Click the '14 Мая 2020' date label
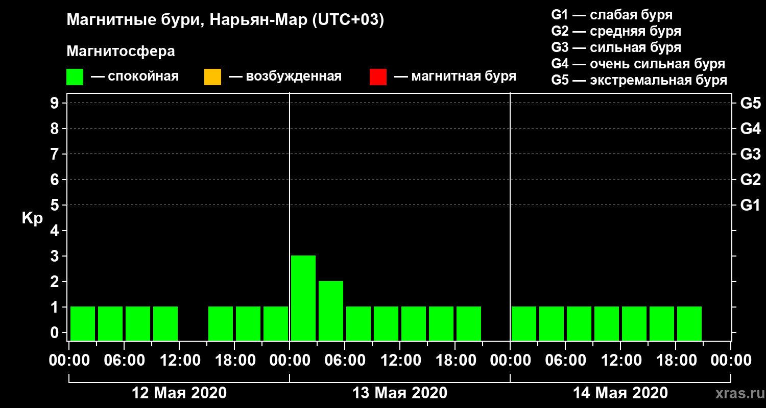Image resolution: width=766 pixels, height=408 pixels. (620, 393)
